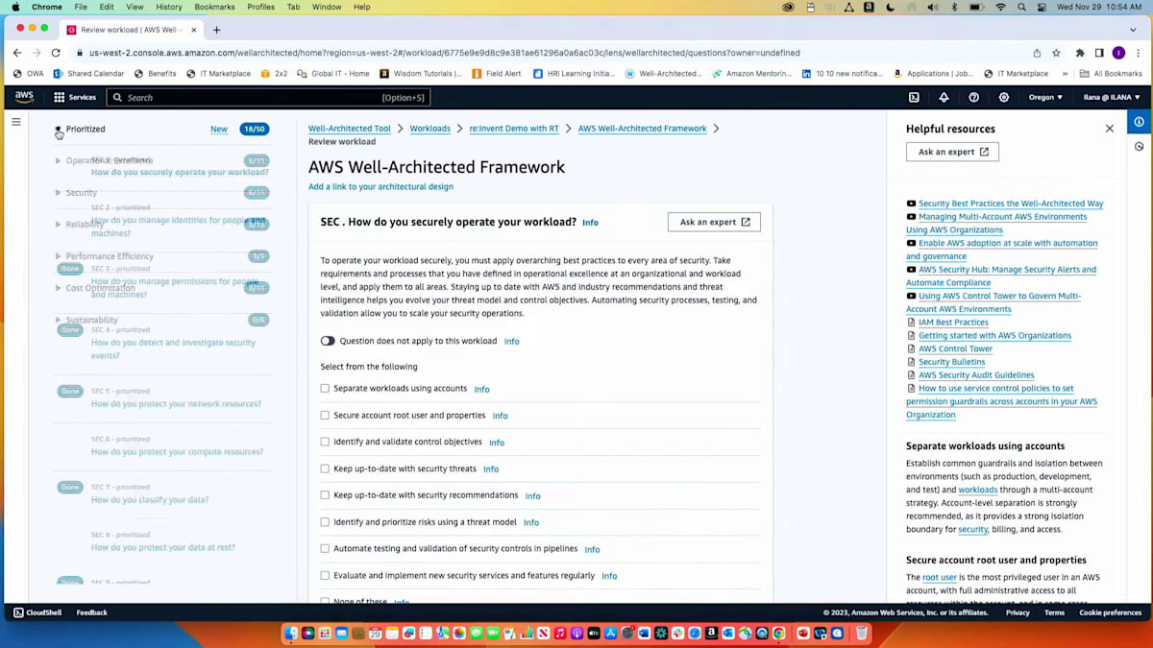Screen dimensions: 1153x648
Task: Click Ask an expert beside the SEC question
Action: coord(714,222)
